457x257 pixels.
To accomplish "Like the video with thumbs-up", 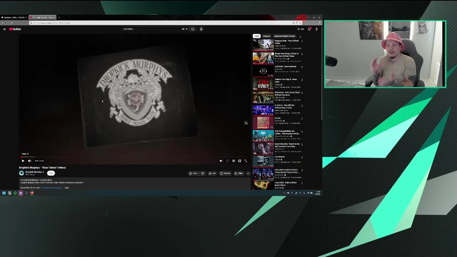I will (194, 173).
